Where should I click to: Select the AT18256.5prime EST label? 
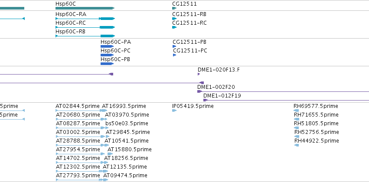[x=126, y=158]
